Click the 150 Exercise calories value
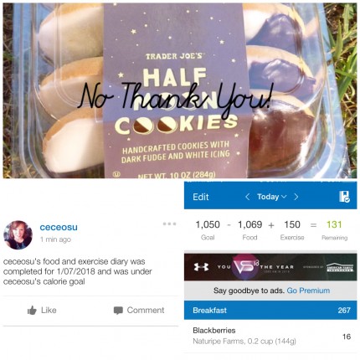The image size is (360, 360). pos(292,224)
